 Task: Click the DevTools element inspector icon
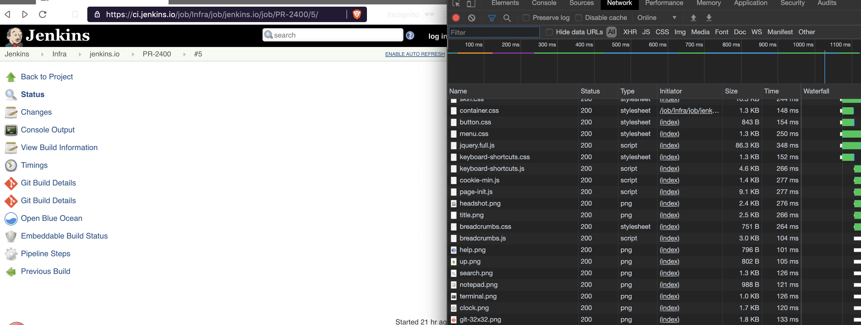(x=456, y=3)
